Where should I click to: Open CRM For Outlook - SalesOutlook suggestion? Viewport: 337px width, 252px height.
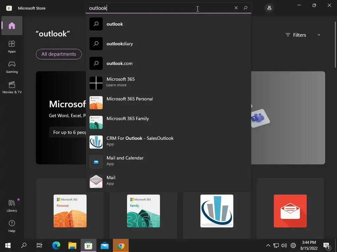point(168,142)
